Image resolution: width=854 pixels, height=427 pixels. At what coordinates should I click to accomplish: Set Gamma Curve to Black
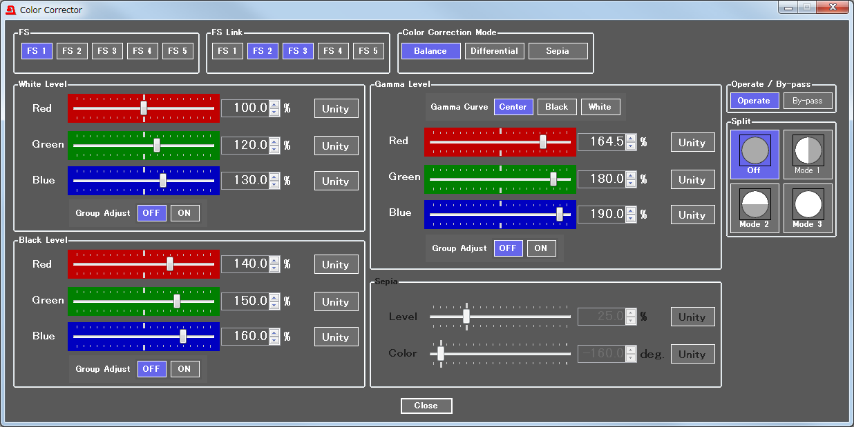pos(556,107)
